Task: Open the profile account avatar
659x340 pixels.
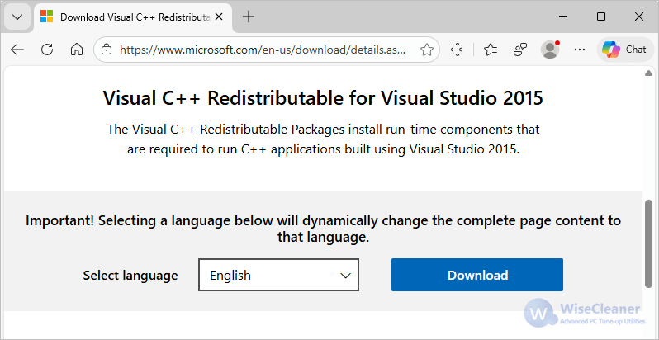Action: (550, 50)
